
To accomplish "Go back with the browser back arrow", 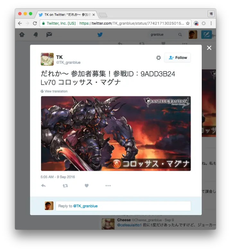I will coord(20,23).
